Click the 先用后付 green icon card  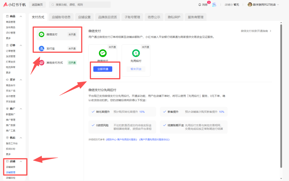click(x=136, y=53)
